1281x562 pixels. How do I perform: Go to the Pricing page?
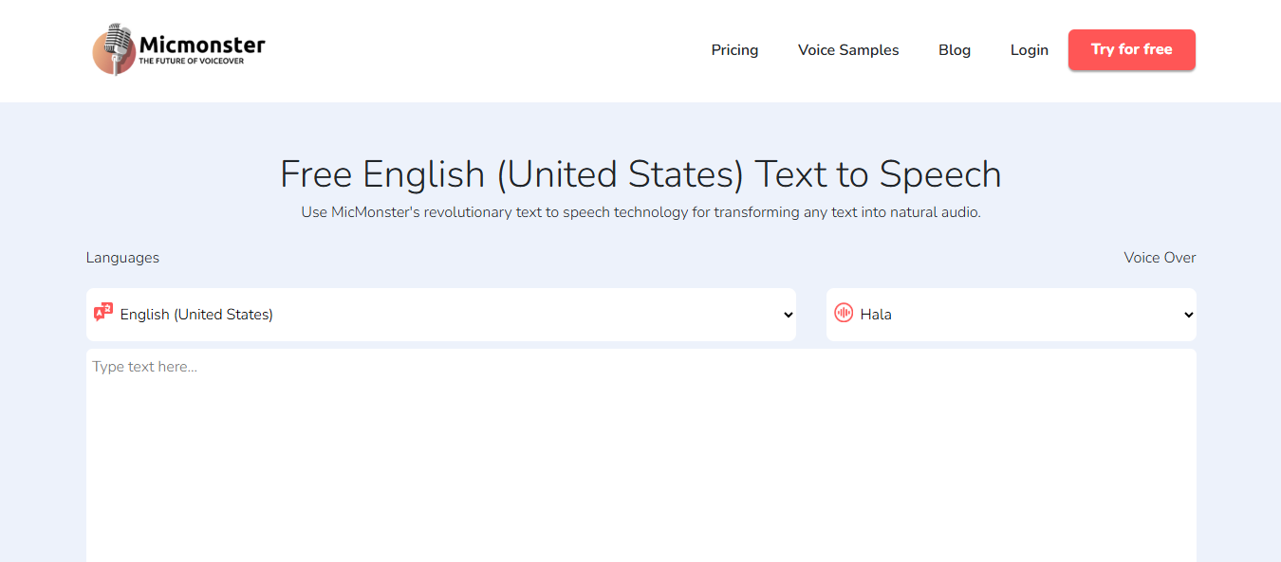point(734,50)
